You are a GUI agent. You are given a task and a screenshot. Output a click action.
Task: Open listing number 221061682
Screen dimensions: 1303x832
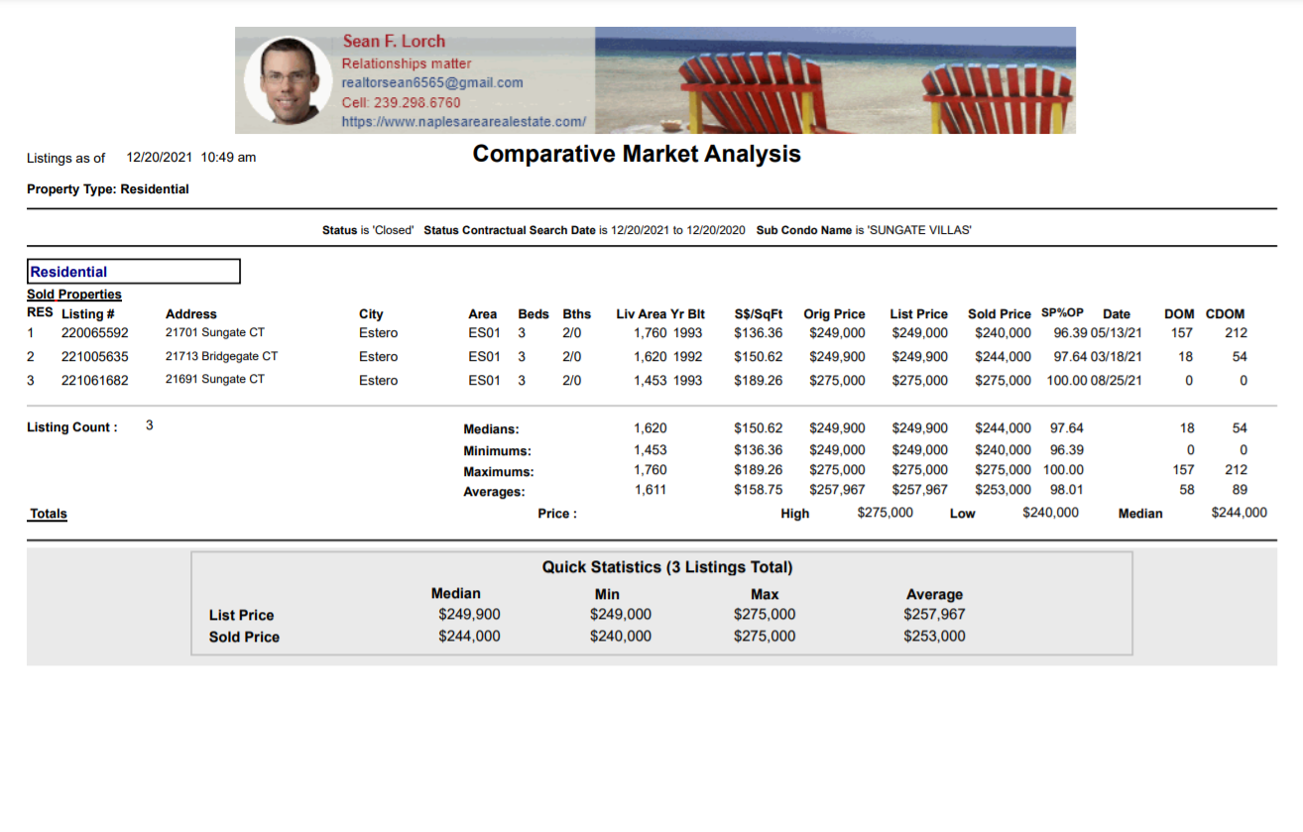click(x=95, y=381)
